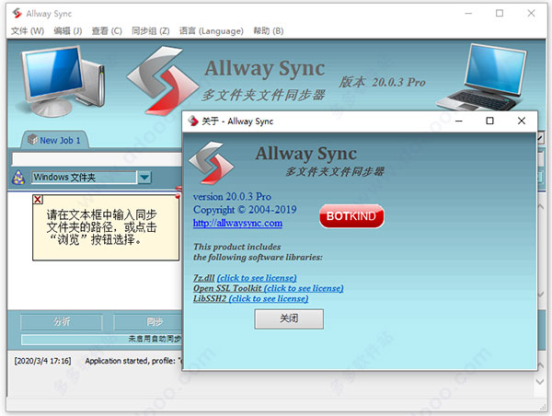Image resolution: width=552 pixels, height=416 pixels.
Task: Click the desktop computer image in banner
Action: (x=63, y=81)
